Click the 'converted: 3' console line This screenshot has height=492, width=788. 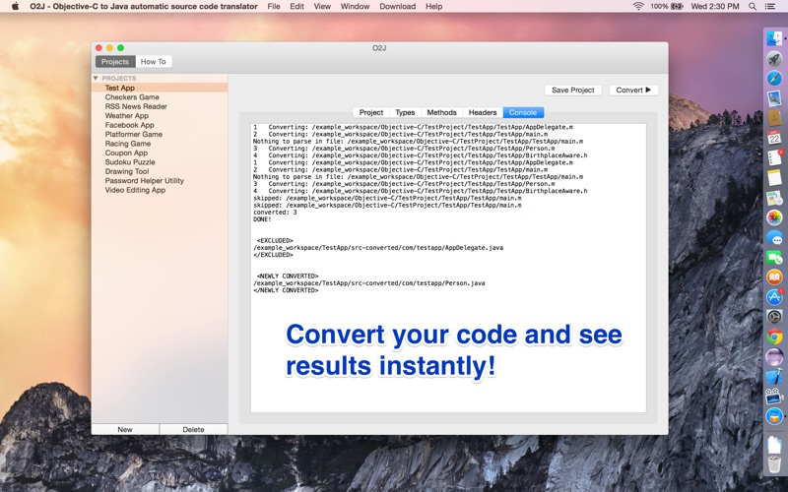click(x=275, y=213)
